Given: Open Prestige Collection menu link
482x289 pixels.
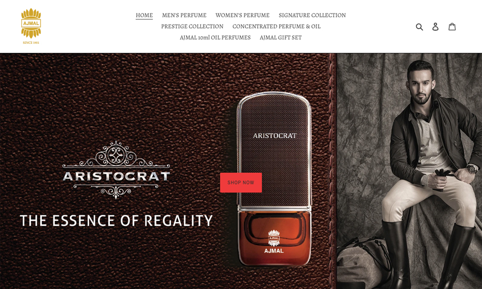Looking at the screenshot, I should (192, 26).
